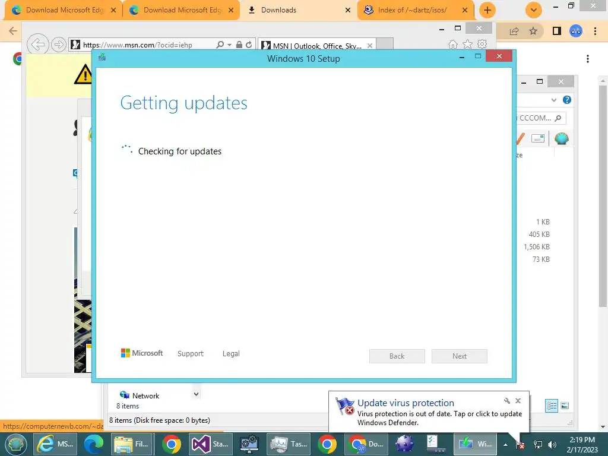Screen dimensions: 608x456
Task: Expand the Chrome tab search dropdown
Action: point(534,10)
